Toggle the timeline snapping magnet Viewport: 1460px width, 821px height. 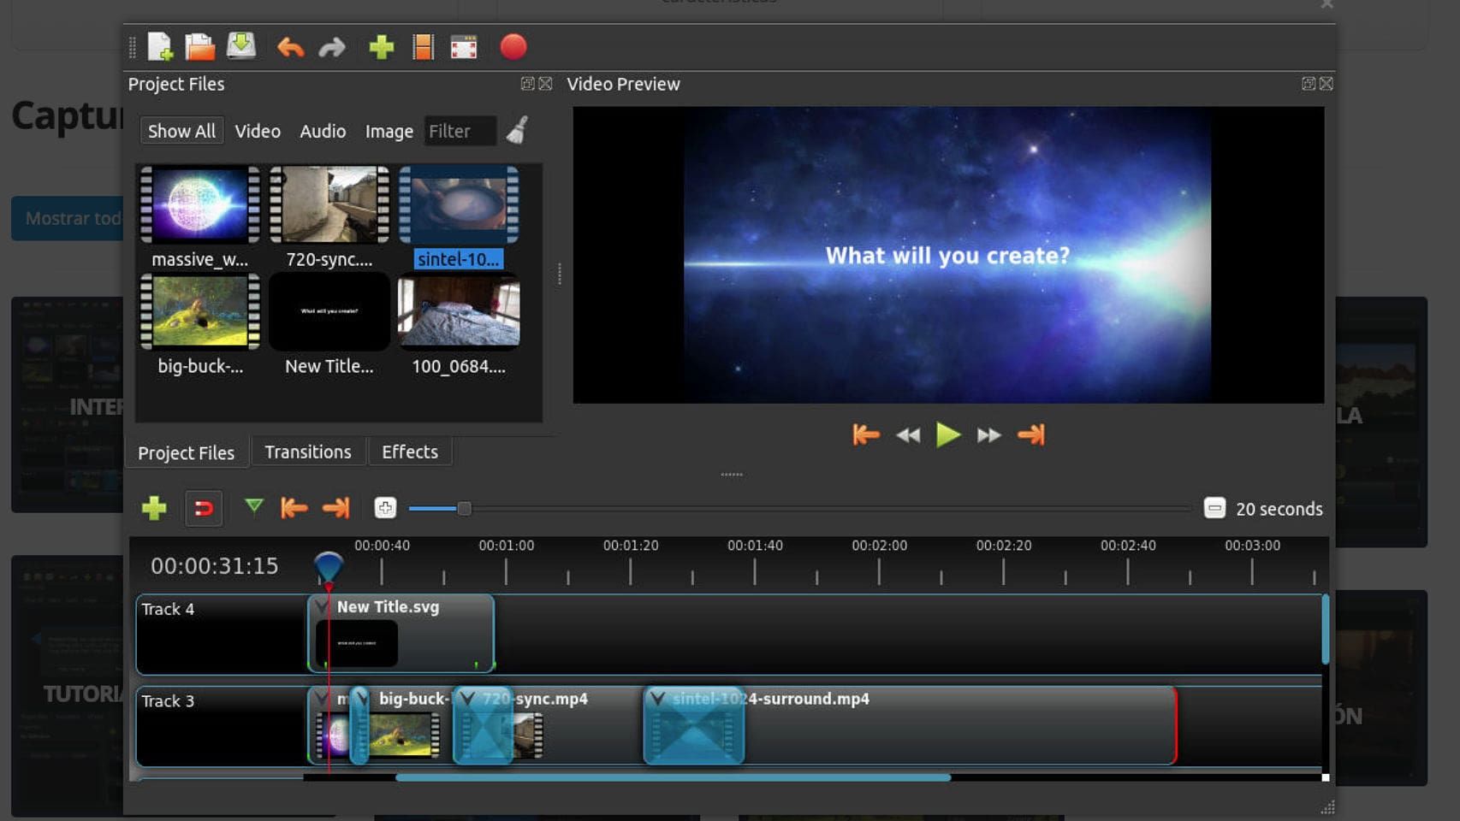[x=204, y=509]
